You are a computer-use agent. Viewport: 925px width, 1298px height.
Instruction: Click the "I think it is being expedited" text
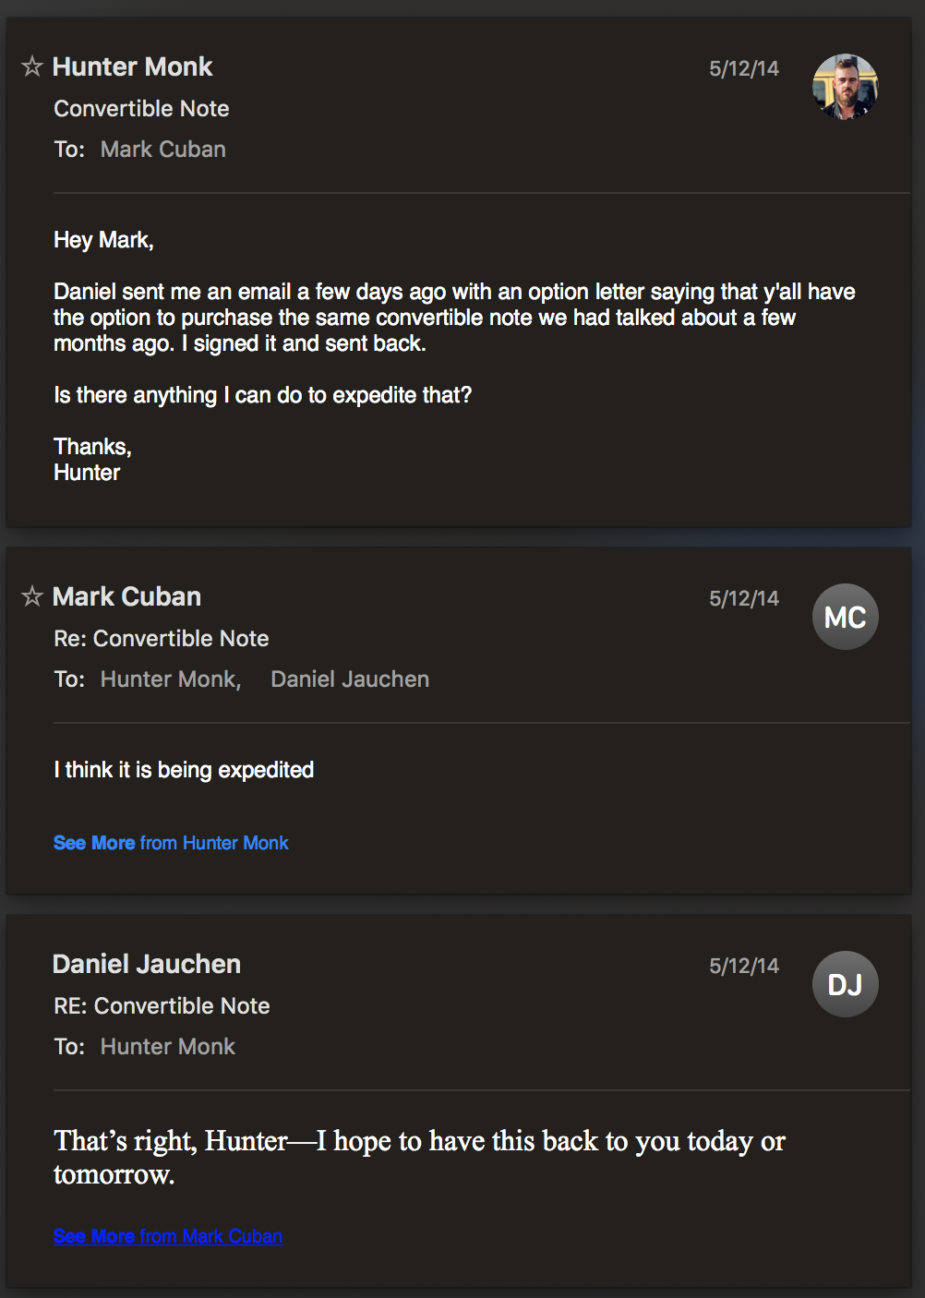pos(184,770)
